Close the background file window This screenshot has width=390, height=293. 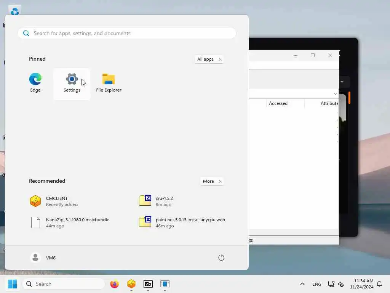tap(330, 55)
